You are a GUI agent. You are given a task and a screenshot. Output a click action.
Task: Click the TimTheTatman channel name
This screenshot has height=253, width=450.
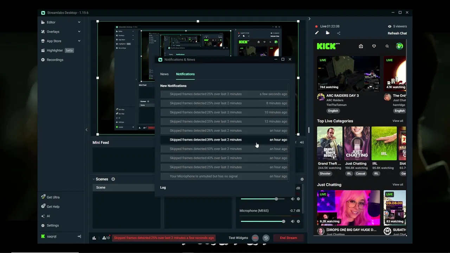(336, 105)
